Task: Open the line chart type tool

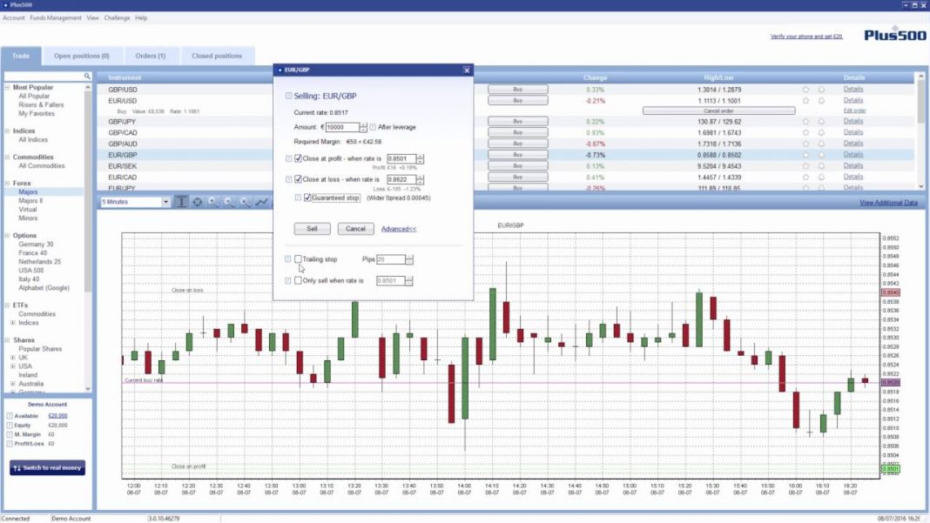Action: (x=261, y=202)
